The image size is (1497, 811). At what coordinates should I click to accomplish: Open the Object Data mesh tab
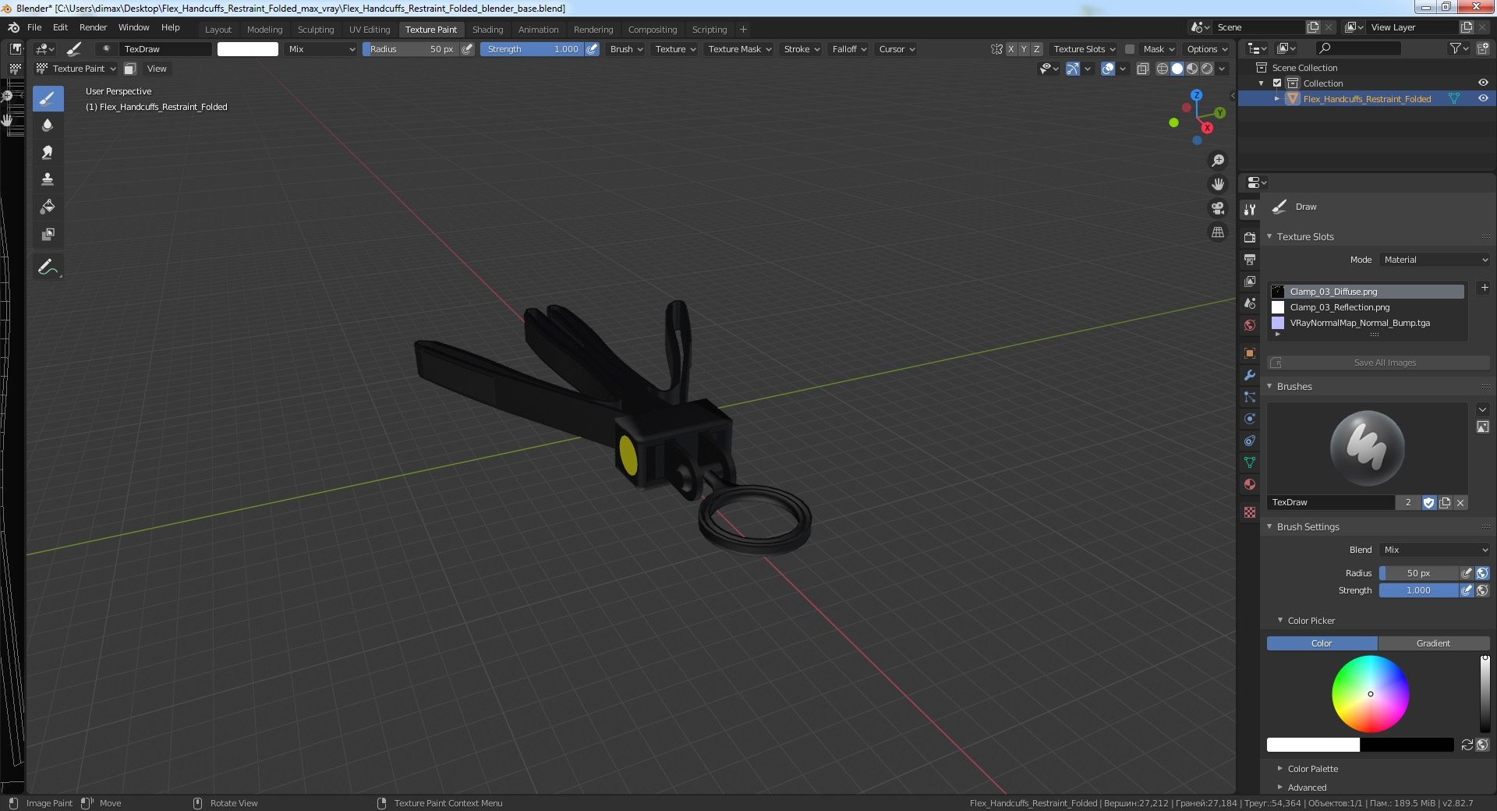[1250, 462]
